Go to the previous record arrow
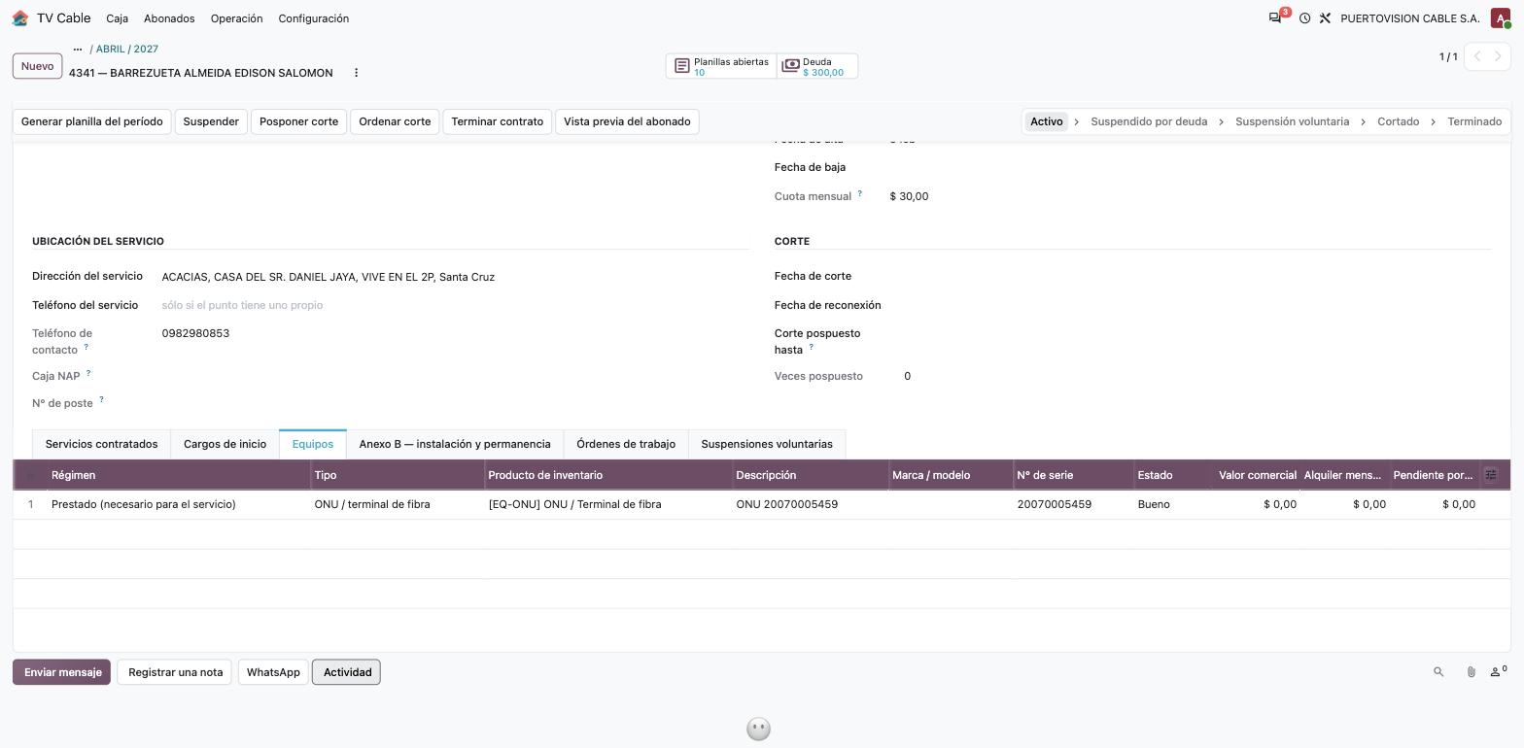 click(1477, 56)
